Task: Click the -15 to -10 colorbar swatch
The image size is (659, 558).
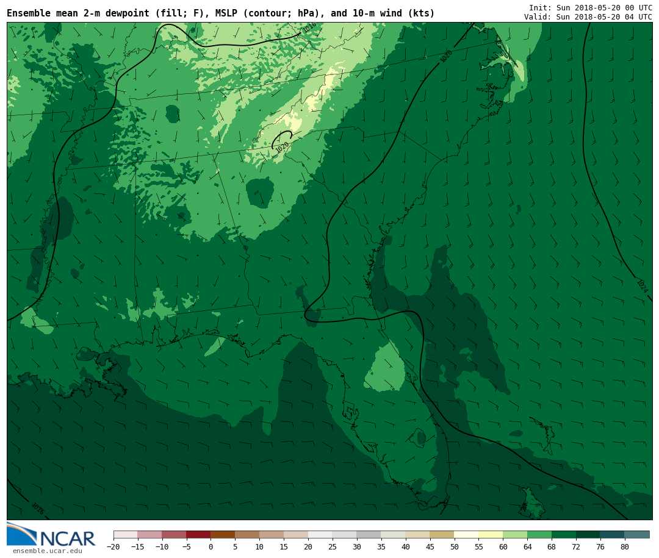Action: click(x=149, y=534)
